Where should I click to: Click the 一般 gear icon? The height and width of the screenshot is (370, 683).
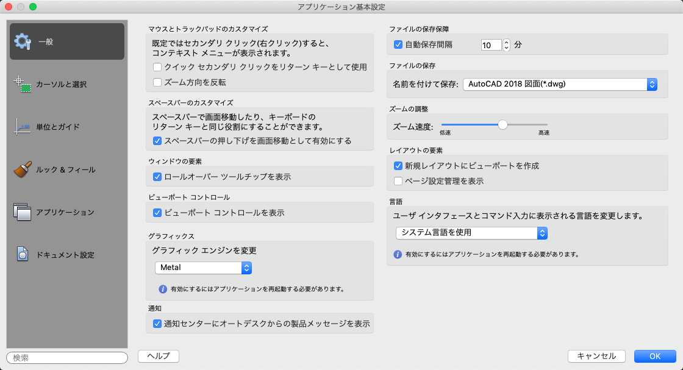click(23, 41)
